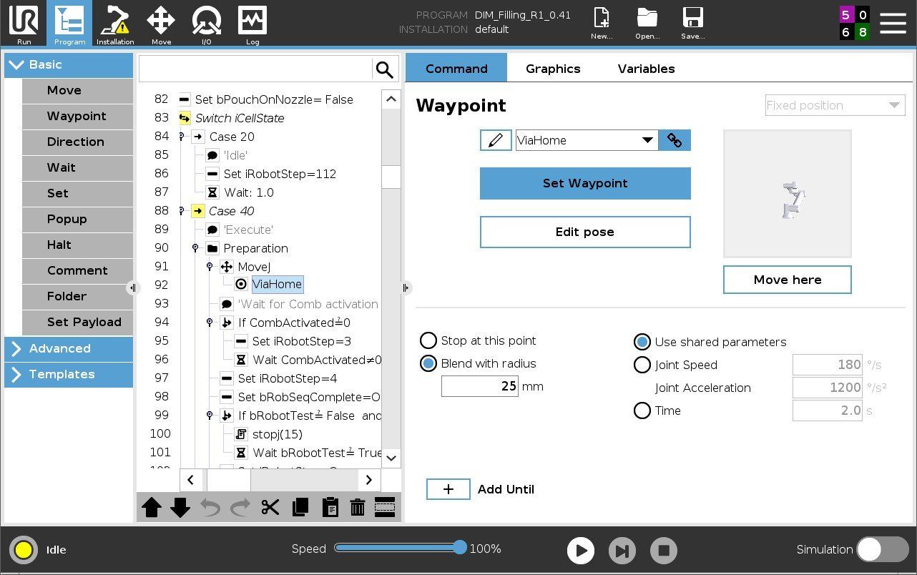Viewport: 917px width, 575px height.
Task: Click the undo arrow in tree toolbar
Action: tap(210, 507)
